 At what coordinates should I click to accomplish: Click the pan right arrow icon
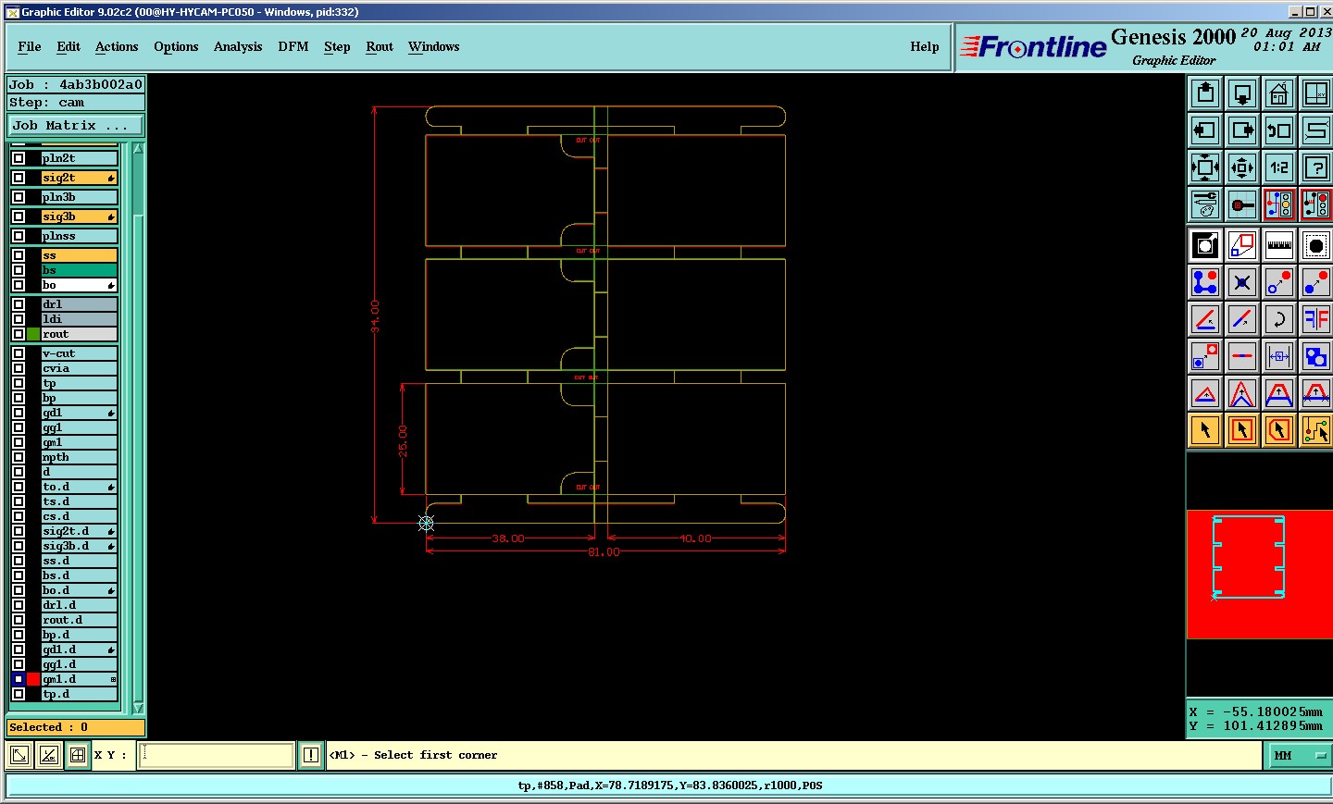1242,130
